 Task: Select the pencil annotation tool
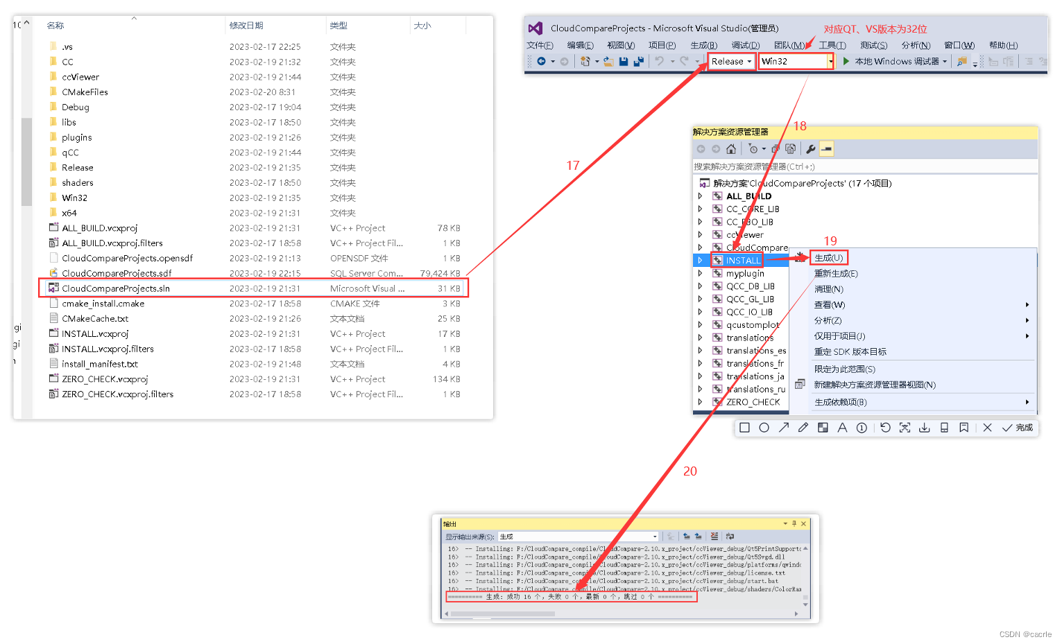[803, 428]
